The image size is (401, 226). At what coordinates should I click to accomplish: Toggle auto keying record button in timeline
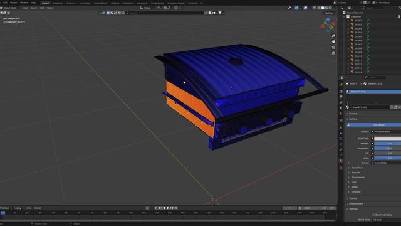click(x=147, y=208)
